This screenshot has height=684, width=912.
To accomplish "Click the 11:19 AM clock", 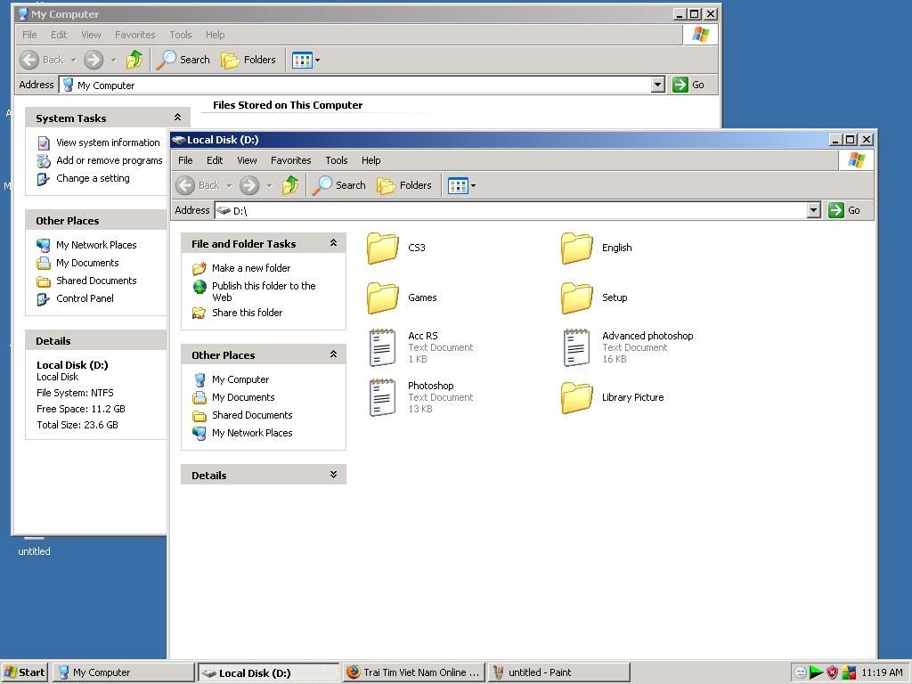I will click(x=882, y=672).
